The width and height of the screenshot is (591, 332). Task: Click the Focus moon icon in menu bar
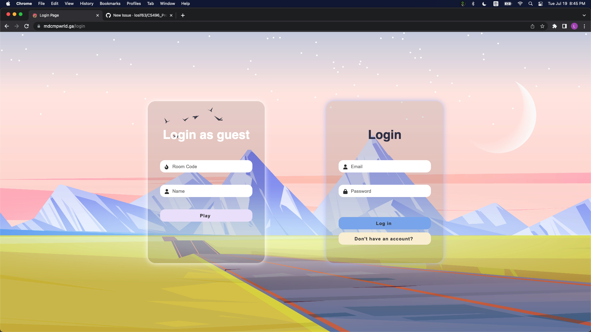click(484, 4)
